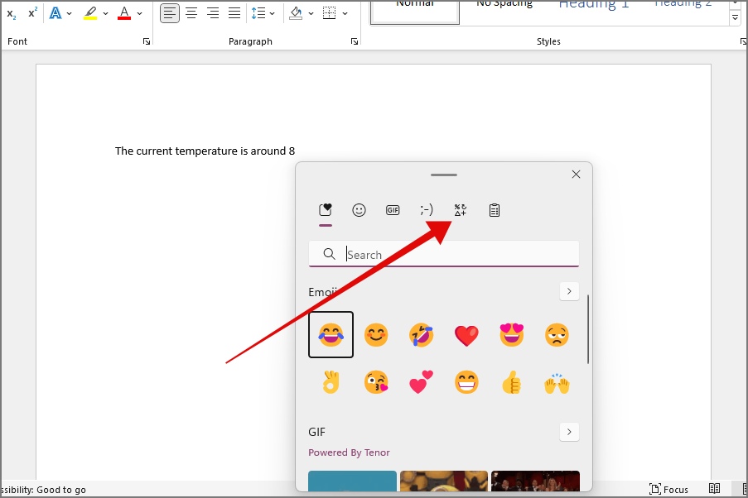Open Font dialog launcher
The width and height of the screenshot is (748, 498).
pyautogui.click(x=147, y=41)
